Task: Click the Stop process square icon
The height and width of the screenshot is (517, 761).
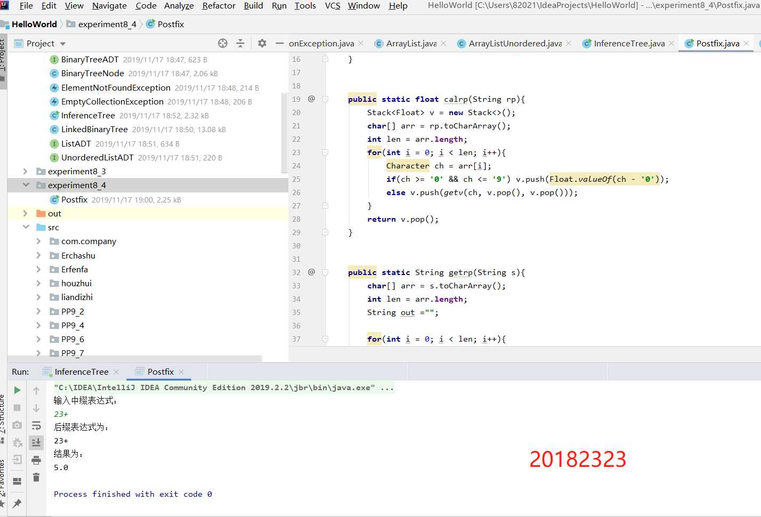Action: pyautogui.click(x=17, y=408)
